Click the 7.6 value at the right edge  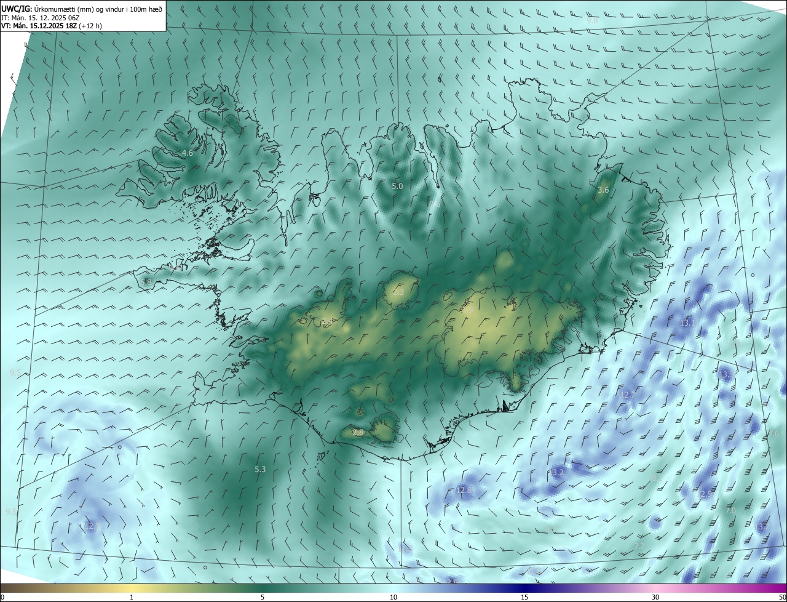click(774, 434)
